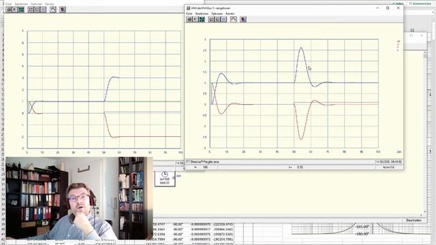Screen dimensions: 436x245
Task: Click the curve legend at top right of front plot
Action: [398, 46]
